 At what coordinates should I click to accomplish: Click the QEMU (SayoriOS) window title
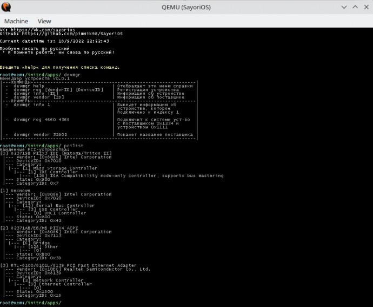pos(186,7)
